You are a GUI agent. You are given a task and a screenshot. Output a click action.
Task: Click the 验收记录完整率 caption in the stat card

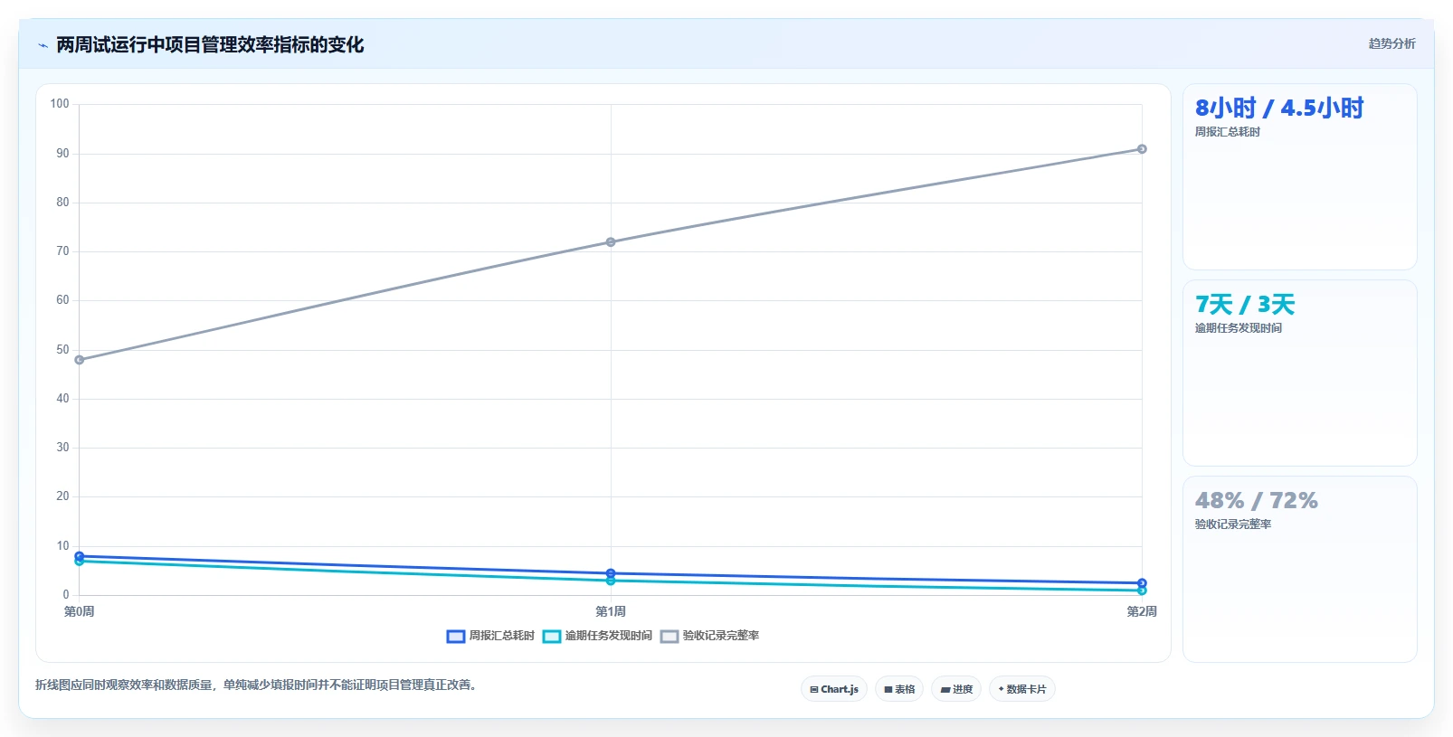pos(1232,524)
